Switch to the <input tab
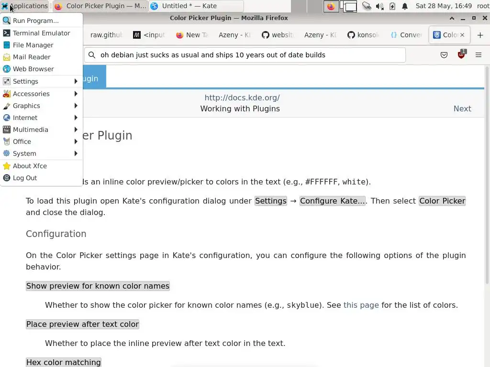Viewport: 490px width, 367px height. click(149, 35)
